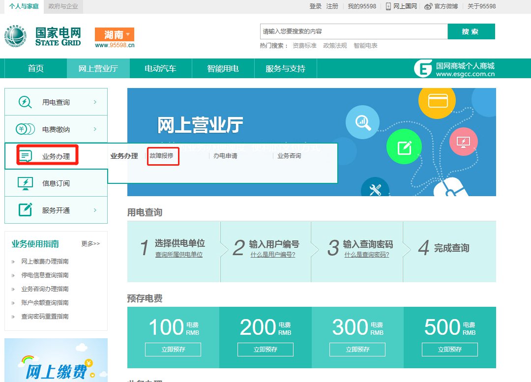Screen dimensions: 531x382
Task: Click 立即预存 under 100 电费
Action: click(173, 350)
